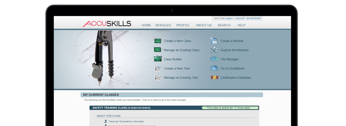Image resolution: width=346 pixels, height=126 pixels.
Task: Click the Create a Module icon
Action: coord(214,41)
